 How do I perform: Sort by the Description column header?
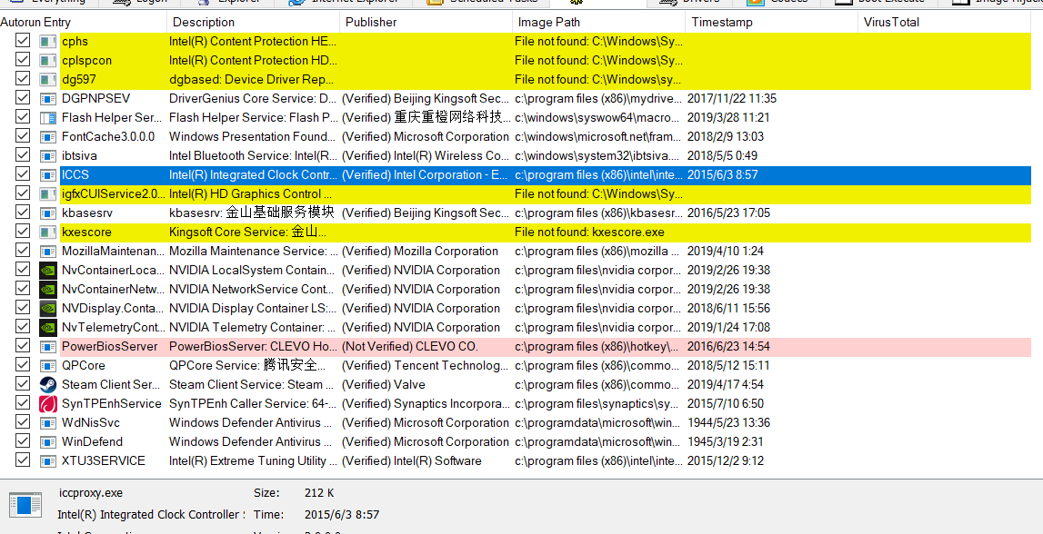click(254, 22)
